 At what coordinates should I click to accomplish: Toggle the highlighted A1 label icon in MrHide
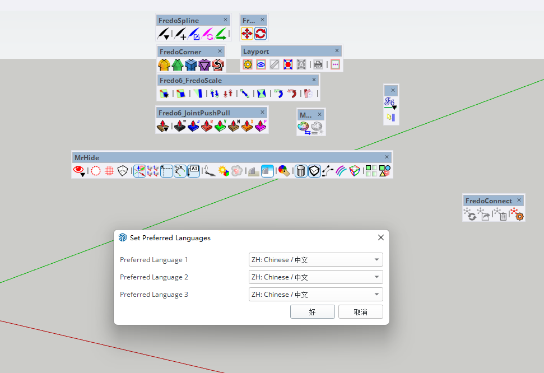click(194, 171)
